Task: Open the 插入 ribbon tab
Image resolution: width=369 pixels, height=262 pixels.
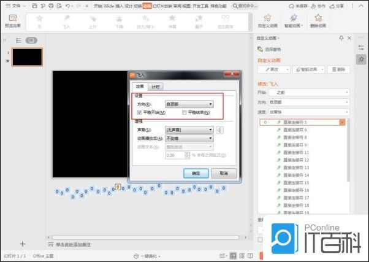Action: pyautogui.click(x=119, y=6)
